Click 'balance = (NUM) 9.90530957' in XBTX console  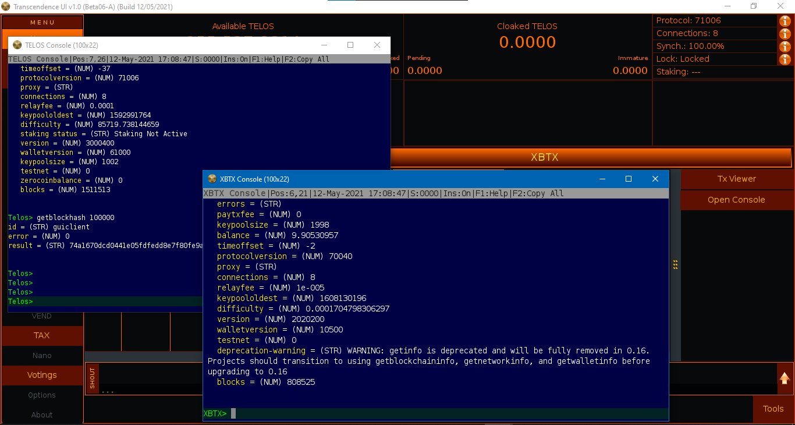point(278,235)
